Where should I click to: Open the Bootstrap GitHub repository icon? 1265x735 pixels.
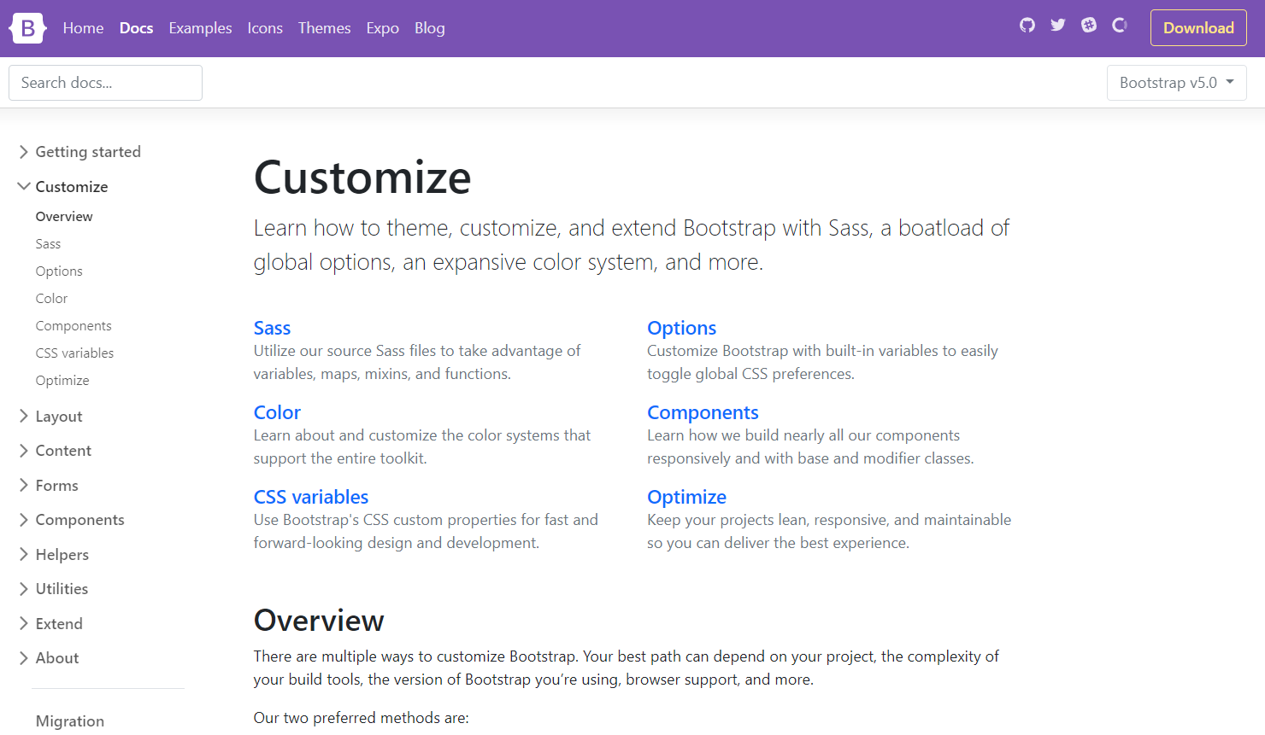point(1027,25)
